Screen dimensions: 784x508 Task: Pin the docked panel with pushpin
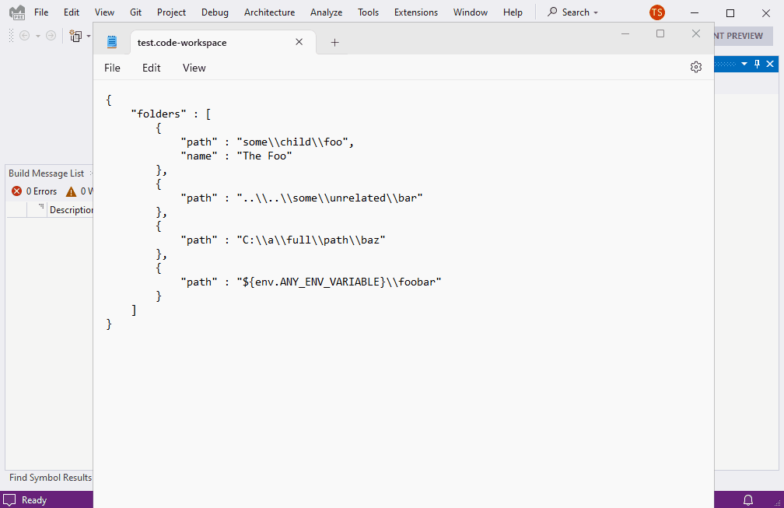pyautogui.click(x=757, y=64)
